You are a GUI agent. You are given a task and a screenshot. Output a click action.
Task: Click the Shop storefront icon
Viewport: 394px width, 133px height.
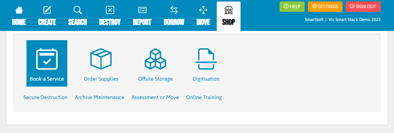[x=228, y=10]
